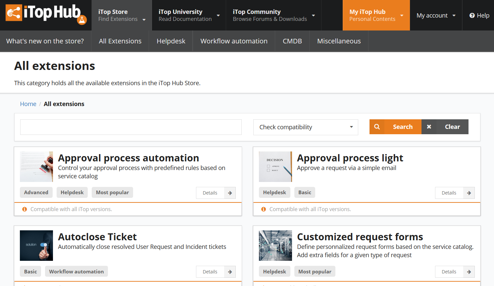Click arrow icon for Autoclose Ticket details
Image resolution: width=494 pixels, height=286 pixels.
(230, 272)
